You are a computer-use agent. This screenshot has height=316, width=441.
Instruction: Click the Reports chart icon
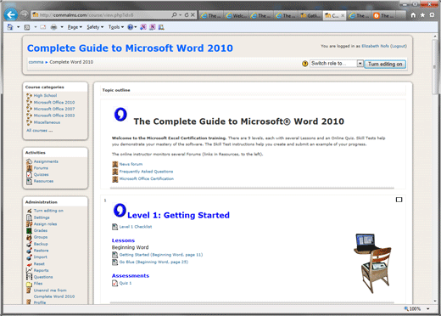tap(29, 270)
